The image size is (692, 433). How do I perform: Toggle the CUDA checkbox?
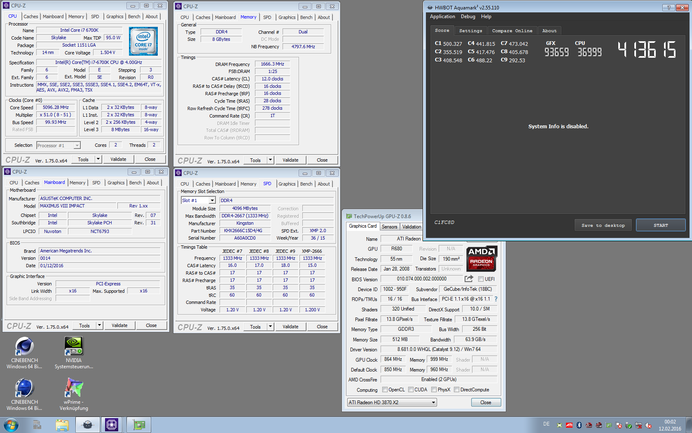[411, 390]
